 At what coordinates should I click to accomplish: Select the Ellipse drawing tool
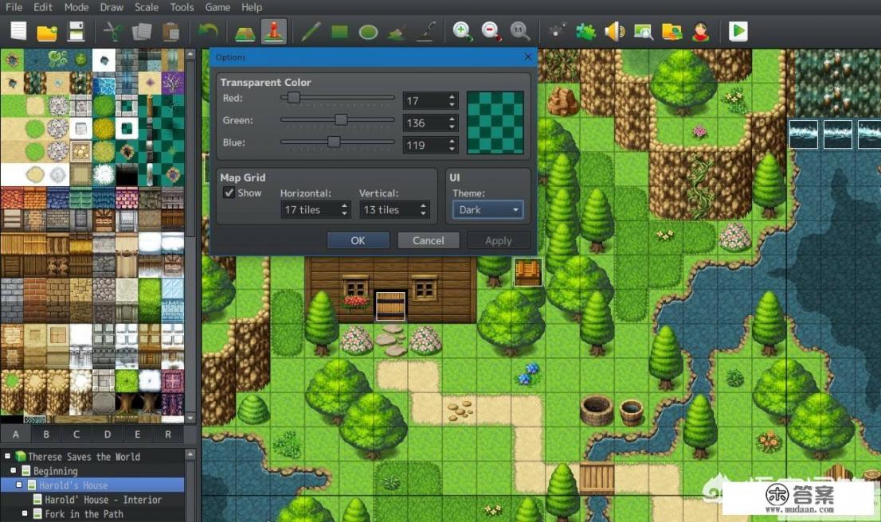point(368,32)
